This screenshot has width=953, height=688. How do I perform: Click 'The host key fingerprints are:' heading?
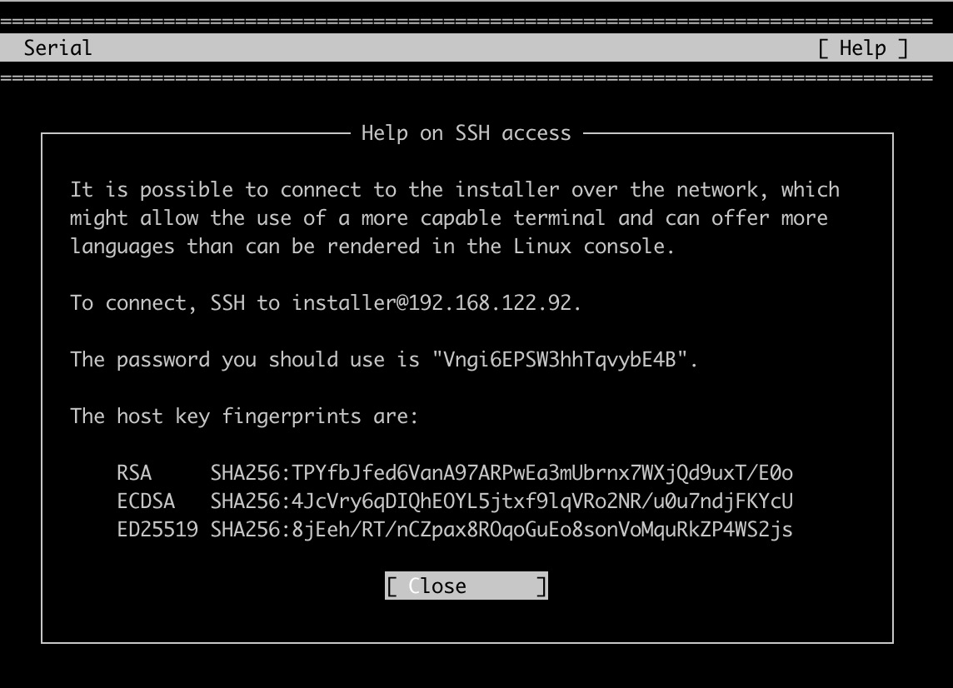(x=244, y=416)
